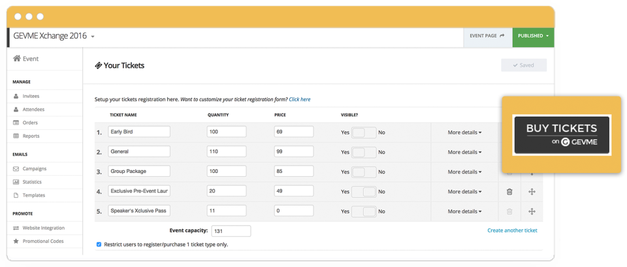Screen dimensions: 627x267
Task: Click the Event capacity field showing 131
Action: tap(231, 231)
